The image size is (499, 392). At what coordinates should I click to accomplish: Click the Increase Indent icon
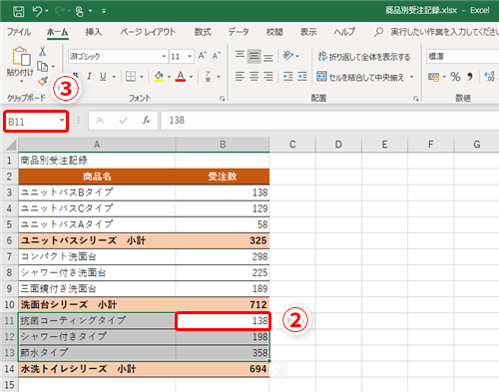coord(302,77)
